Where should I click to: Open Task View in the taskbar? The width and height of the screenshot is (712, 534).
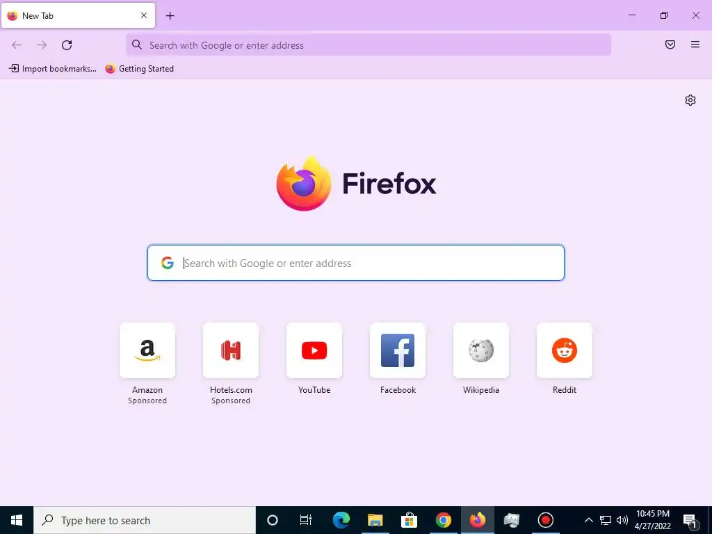306,520
